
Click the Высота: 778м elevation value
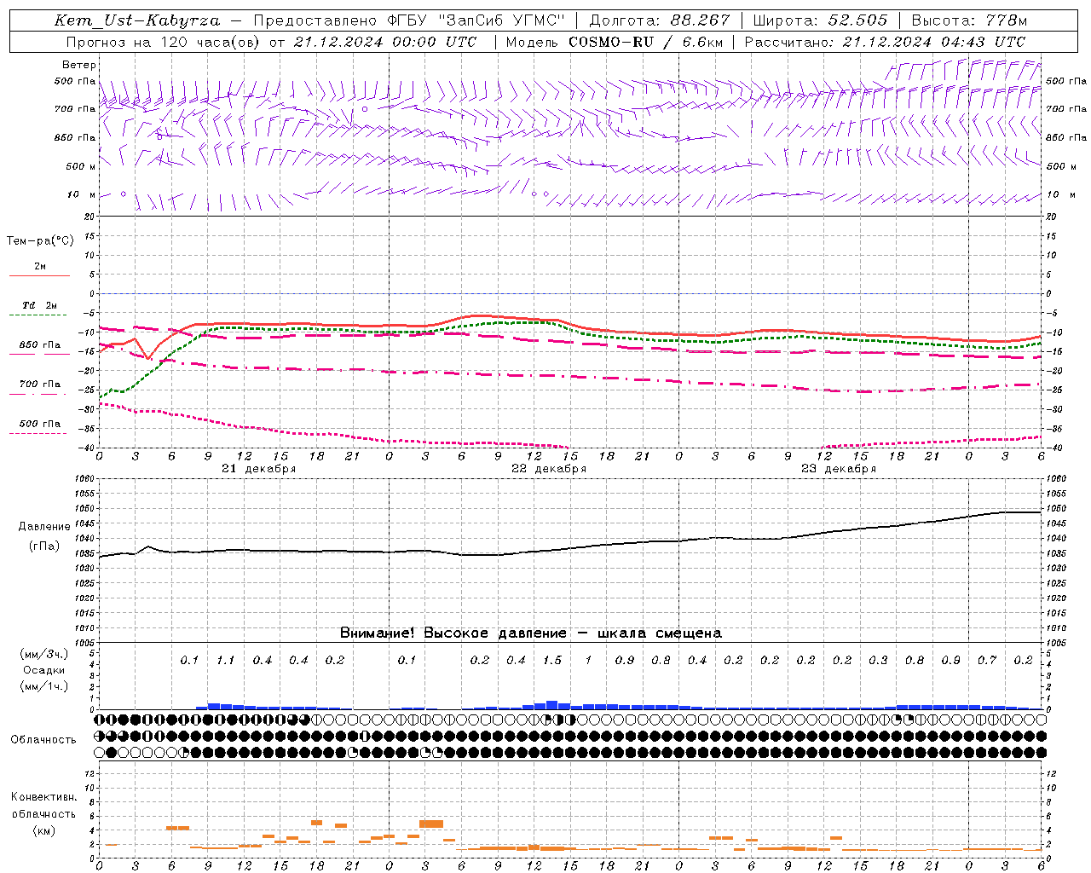(x=969, y=20)
